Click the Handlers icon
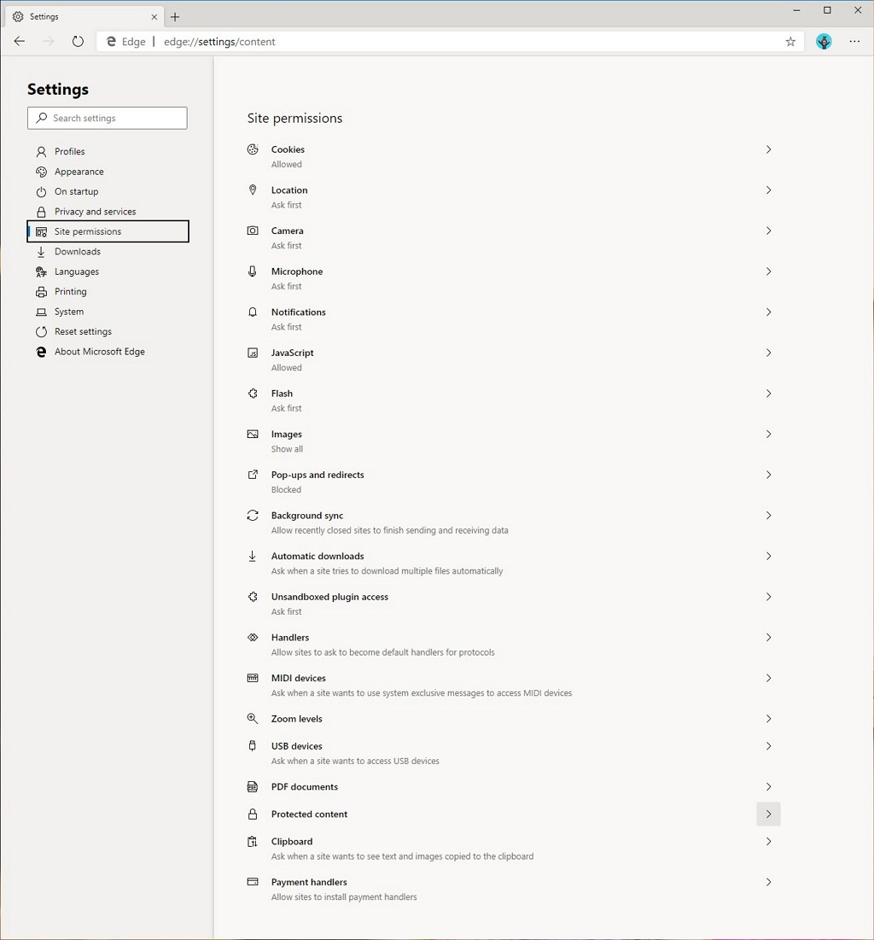This screenshot has width=874, height=940. click(x=253, y=637)
